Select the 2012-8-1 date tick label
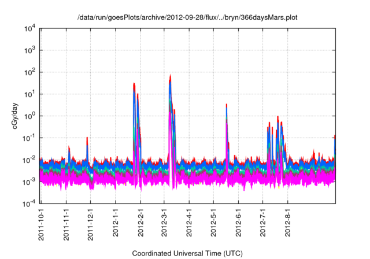The width and height of the screenshot is (370, 259). coord(287,224)
